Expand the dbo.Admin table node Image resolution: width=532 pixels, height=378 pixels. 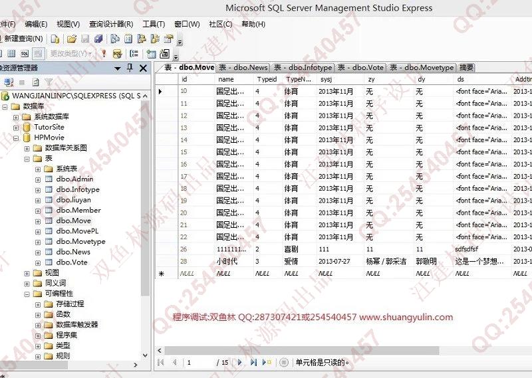pyautogui.click(x=38, y=179)
